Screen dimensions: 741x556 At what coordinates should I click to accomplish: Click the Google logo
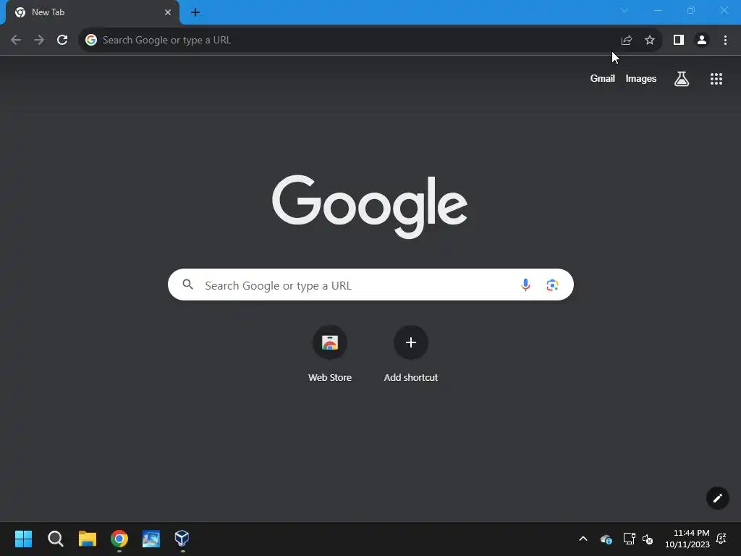point(370,206)
